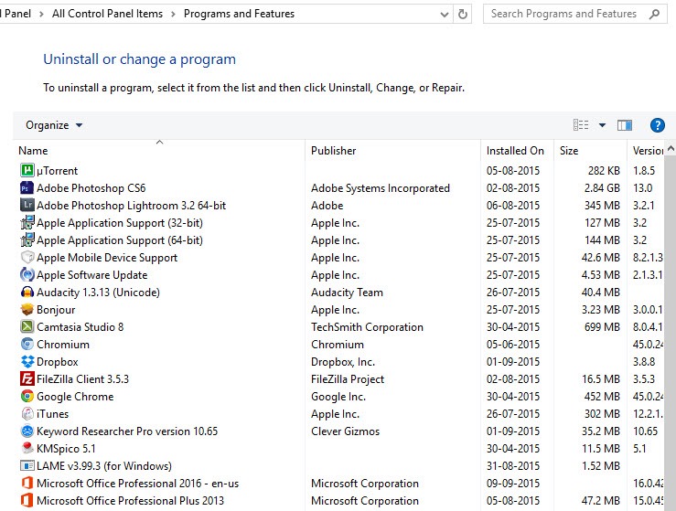The width and height of the screenshot is (676, 511).
Task: Click the FileZilla Client icon
Action: click(27, 378)
